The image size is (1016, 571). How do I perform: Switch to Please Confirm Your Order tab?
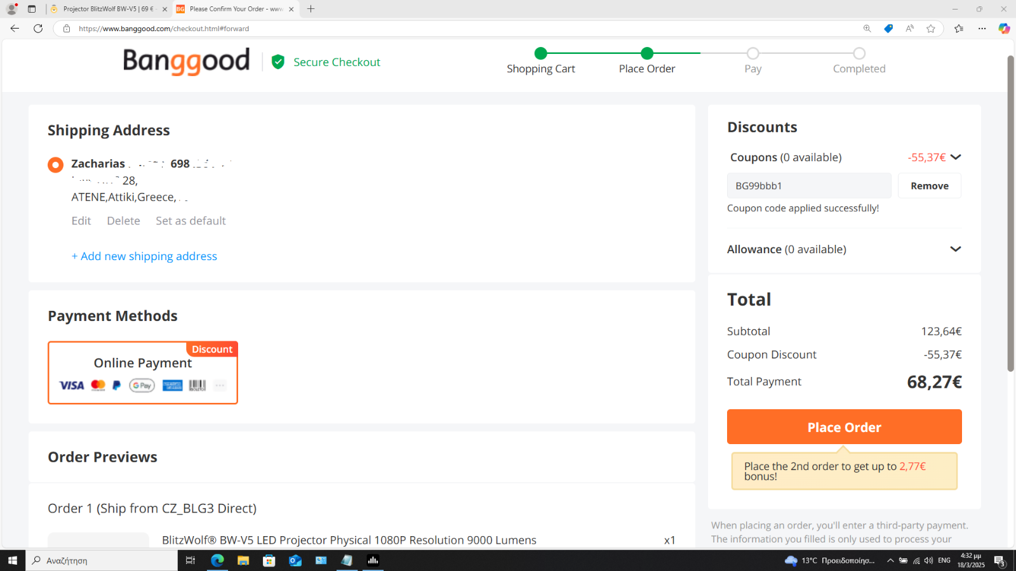[236, 9]
